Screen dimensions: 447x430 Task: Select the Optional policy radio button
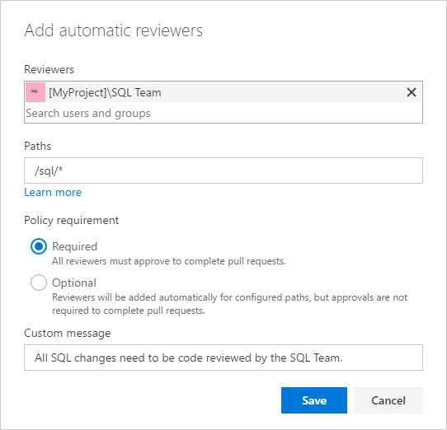(x=39, y=283)
